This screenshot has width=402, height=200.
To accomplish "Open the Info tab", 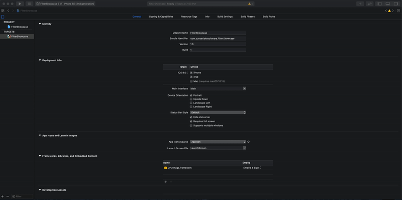I will tap(207, 17).
